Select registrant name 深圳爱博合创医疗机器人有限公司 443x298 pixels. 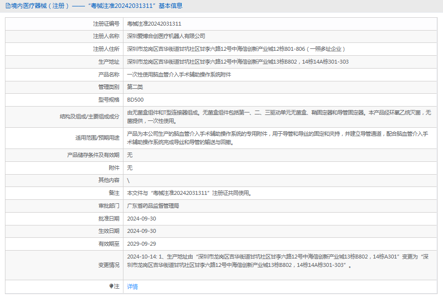tap(166, 36)
